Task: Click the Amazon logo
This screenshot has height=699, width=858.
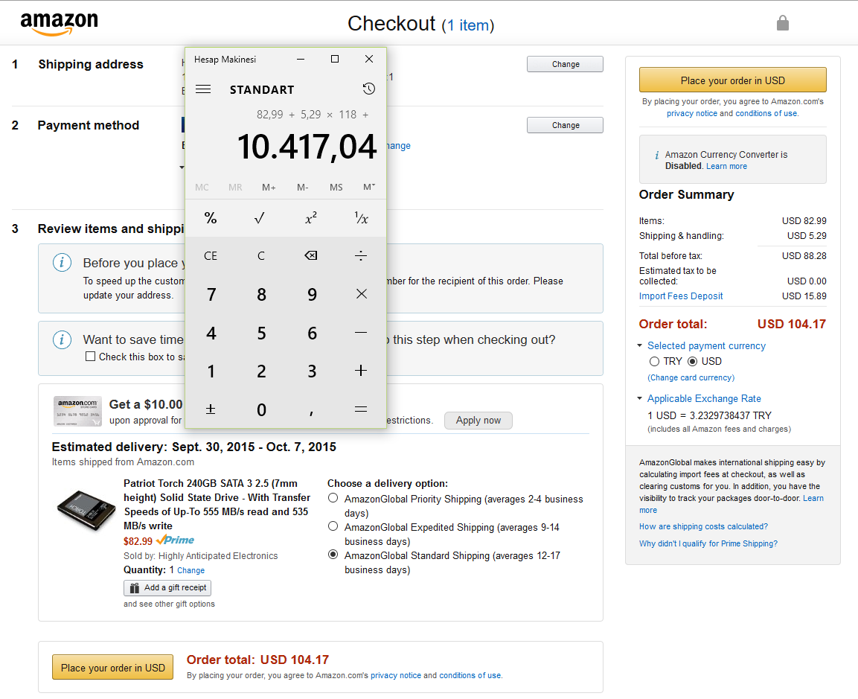Action: point(60,24)
